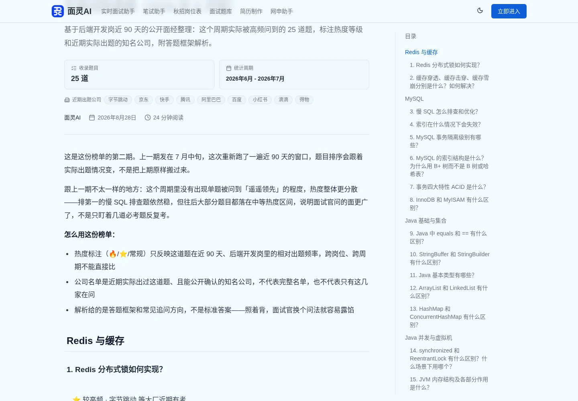This screenshot has height=401, width=578.
Task: Click the 25 道 count value
Action: point(79,79)
